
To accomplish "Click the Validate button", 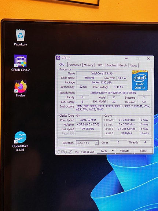I will pos(125,151).
